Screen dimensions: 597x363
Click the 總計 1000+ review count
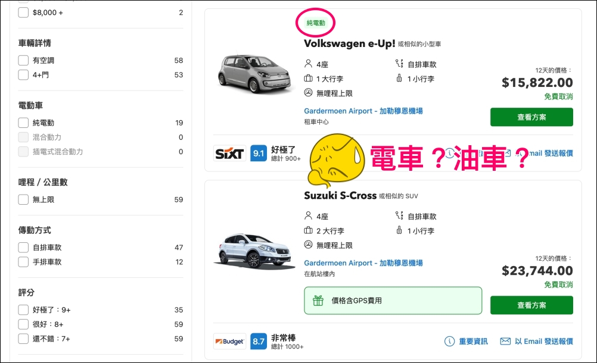287,347
